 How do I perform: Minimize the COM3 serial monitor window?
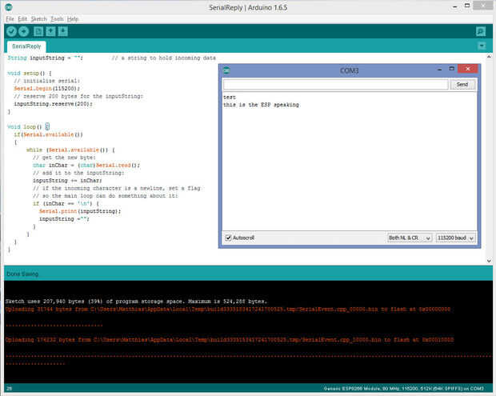(439, 69)
